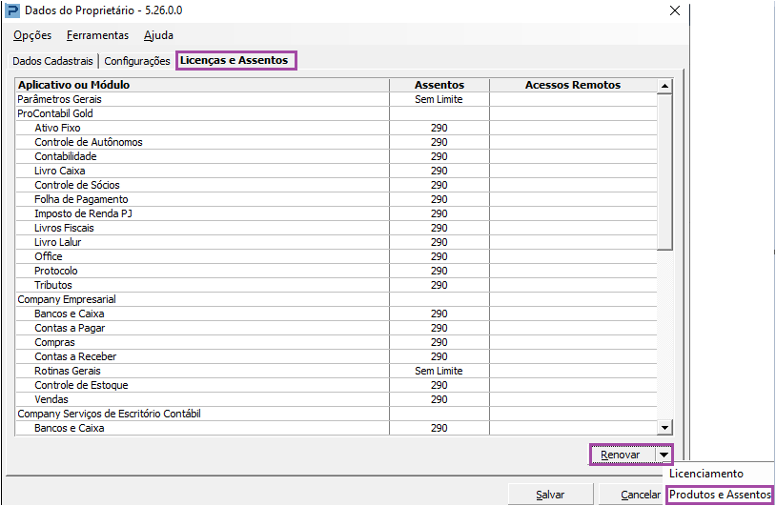Screen dimensions: 776x506
Task: Select Company Serviços de Escritório Contábil row
Action: point(336,414)
